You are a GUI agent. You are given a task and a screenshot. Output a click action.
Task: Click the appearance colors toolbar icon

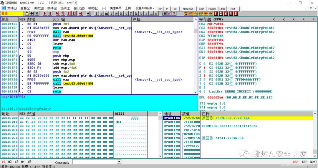169,13
